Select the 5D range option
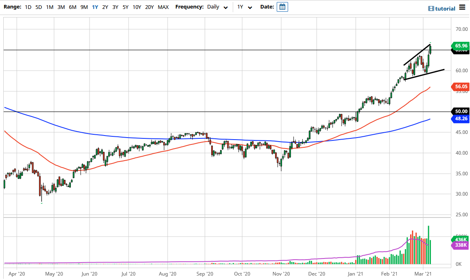 [39, 7]
